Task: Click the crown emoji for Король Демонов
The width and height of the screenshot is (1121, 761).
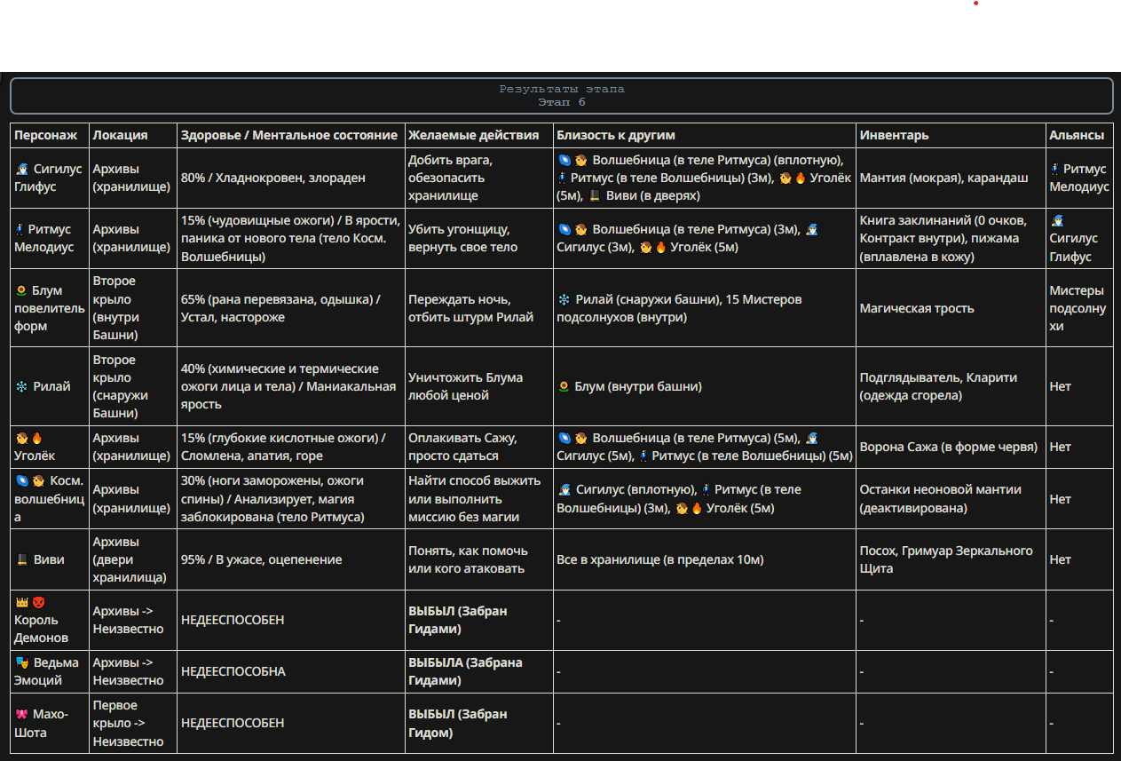Action: (x=21, y=602)
